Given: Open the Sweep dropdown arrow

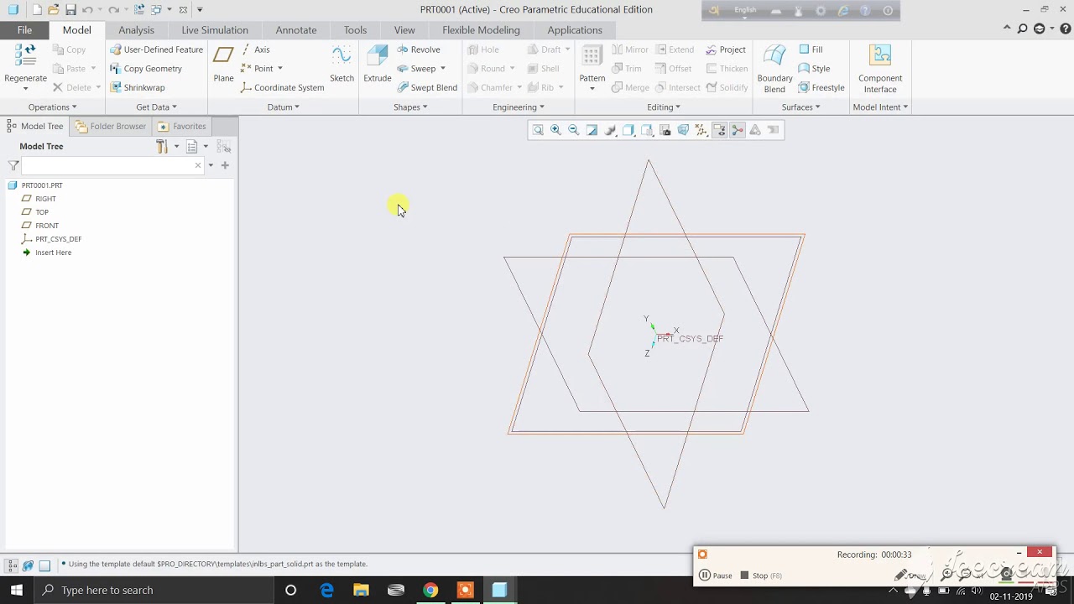Looking at the screenshot, I should tap(442, 69).
